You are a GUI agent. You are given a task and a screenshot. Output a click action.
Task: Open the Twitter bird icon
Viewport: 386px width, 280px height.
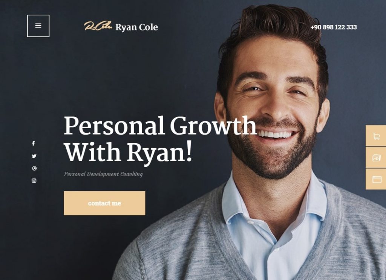(x=34, y=156)
